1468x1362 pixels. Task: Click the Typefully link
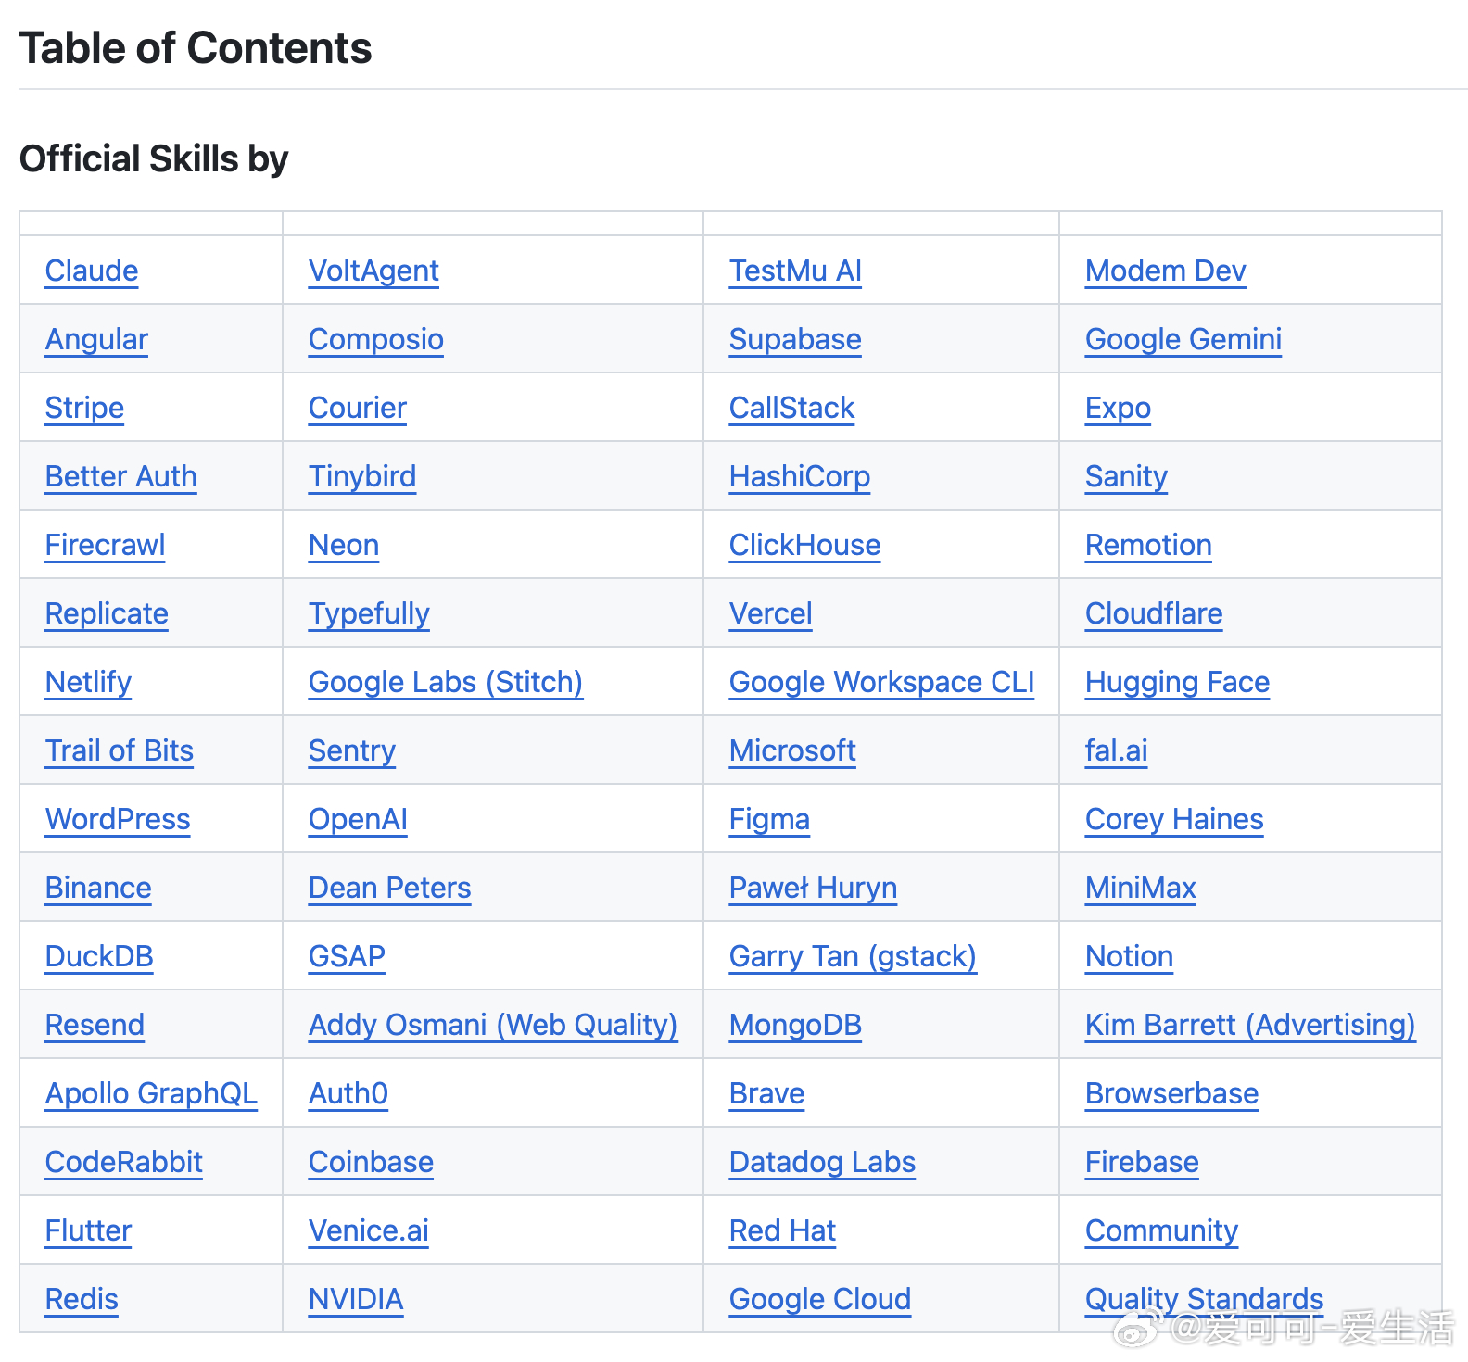(x=369, y=613)
